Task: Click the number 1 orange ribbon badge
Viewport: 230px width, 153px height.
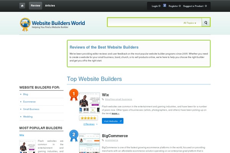Action: [x=74, y=95]
